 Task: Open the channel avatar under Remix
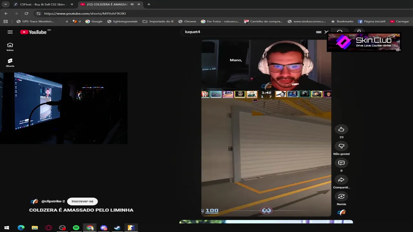pos(341,212)
